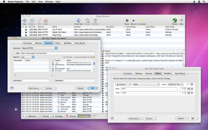Click the Search Activity field

(x=101, y=116)
